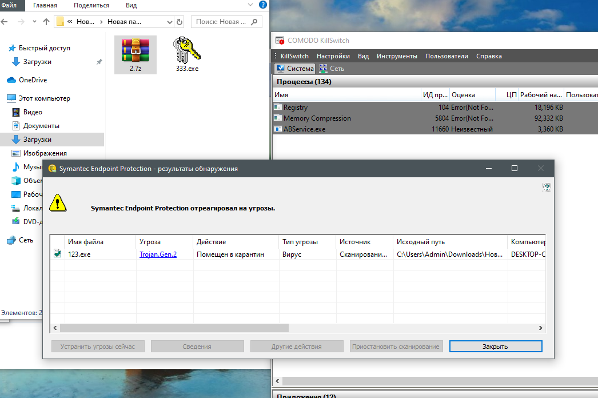Image resolution: width=598 pixels, height=398 pixels.
Task: Click the search magnifier in Explorer
Action: click(254, 22)
